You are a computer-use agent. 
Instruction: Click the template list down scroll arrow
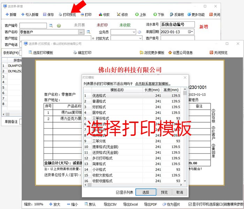(x=185, y=181)
